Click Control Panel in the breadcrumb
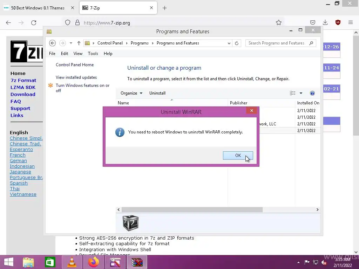The image size is (359, 269). (110, 43)
